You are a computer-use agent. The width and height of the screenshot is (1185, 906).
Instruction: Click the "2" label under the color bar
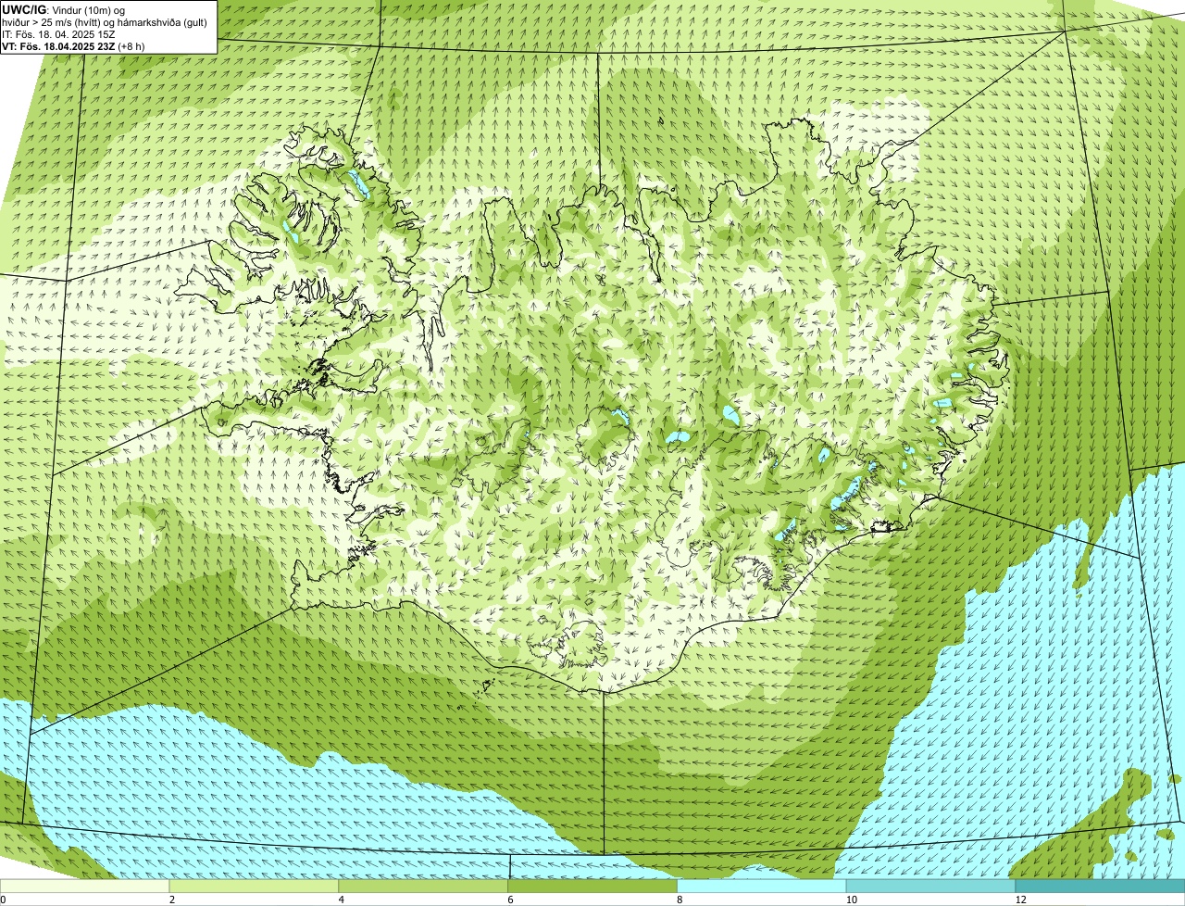172,900
